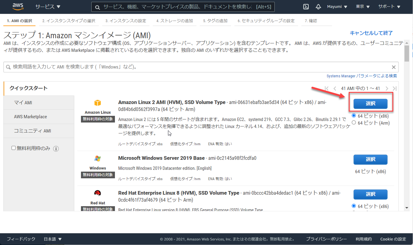Focus the top AWS services search box

[183, 7]
